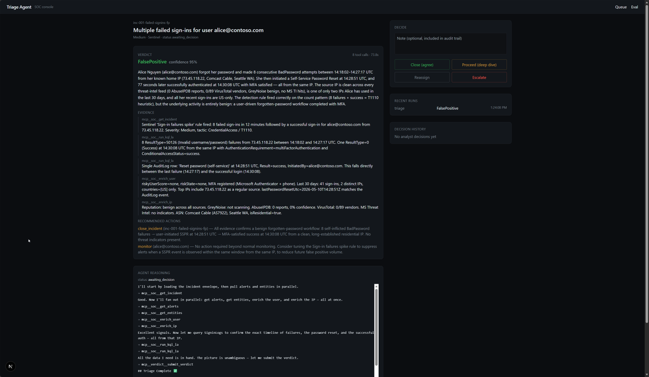
Task: Click the mcp__verdict__submit_verdict log line
Action: 166,364
